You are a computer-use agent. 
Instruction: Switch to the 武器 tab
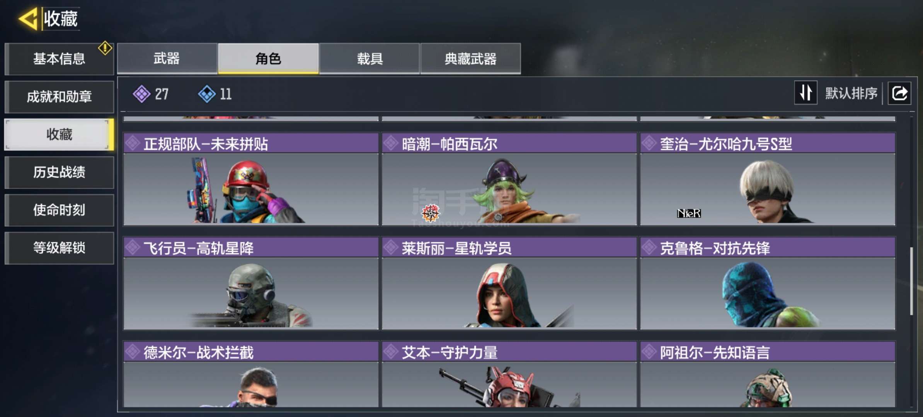[x=167, y=58]
